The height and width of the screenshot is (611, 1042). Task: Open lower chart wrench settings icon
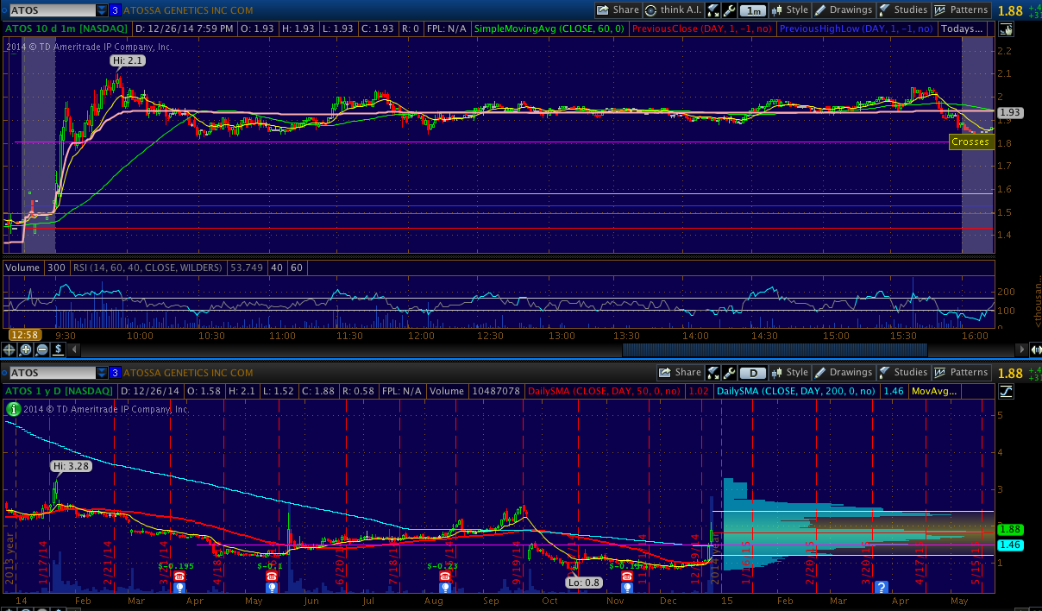click(729, 373)
